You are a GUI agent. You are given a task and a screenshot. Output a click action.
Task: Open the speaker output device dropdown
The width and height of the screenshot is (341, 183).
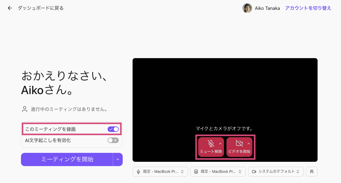pos(218,172)
